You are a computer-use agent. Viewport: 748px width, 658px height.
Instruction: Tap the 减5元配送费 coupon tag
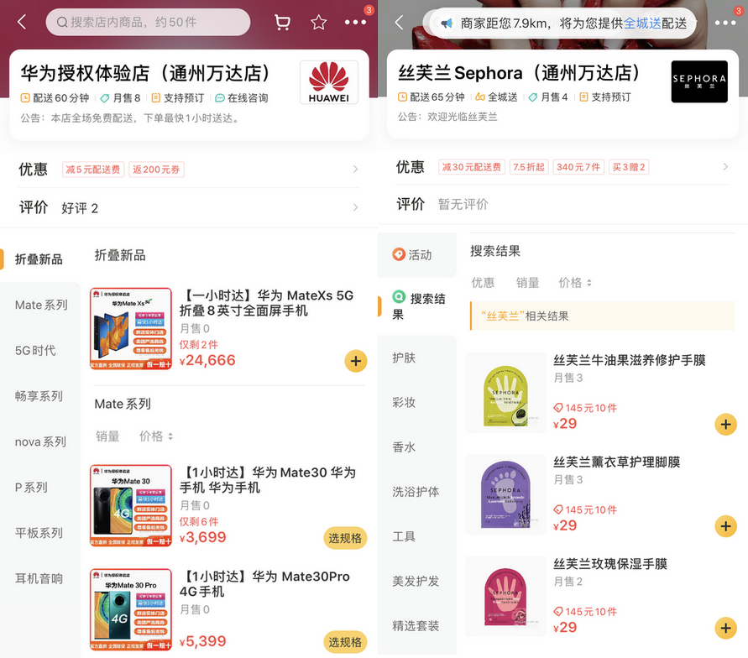(x=93, y=170)
